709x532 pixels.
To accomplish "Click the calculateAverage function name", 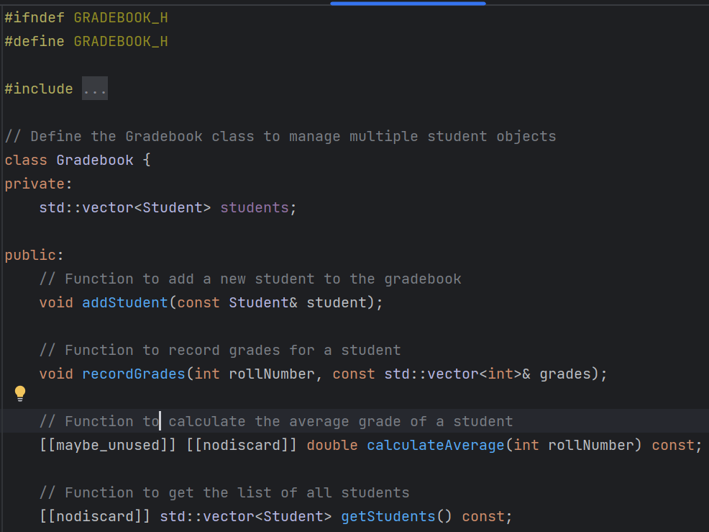I will pos(436,445).
